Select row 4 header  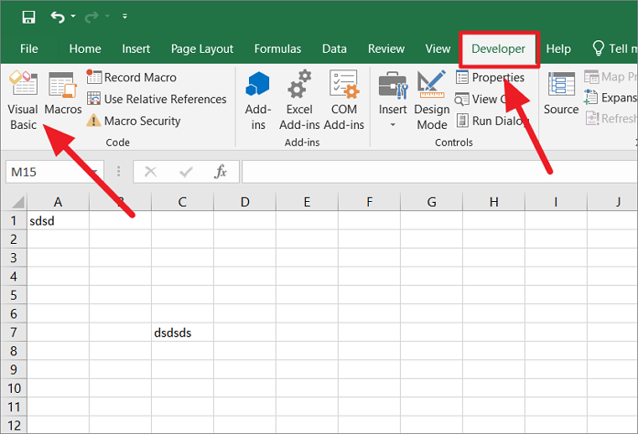coord(14,277)
